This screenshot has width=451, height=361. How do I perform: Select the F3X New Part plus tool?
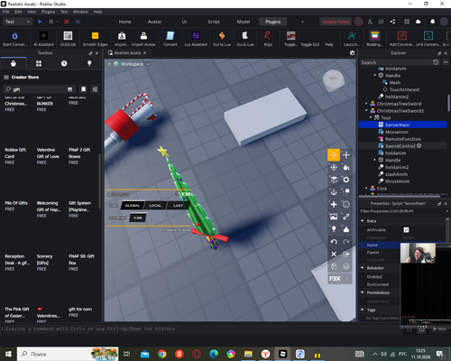[x=334, y=204]
